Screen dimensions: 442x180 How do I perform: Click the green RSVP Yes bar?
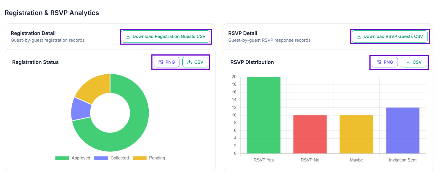pyautogui.click(x=264, y=115)
